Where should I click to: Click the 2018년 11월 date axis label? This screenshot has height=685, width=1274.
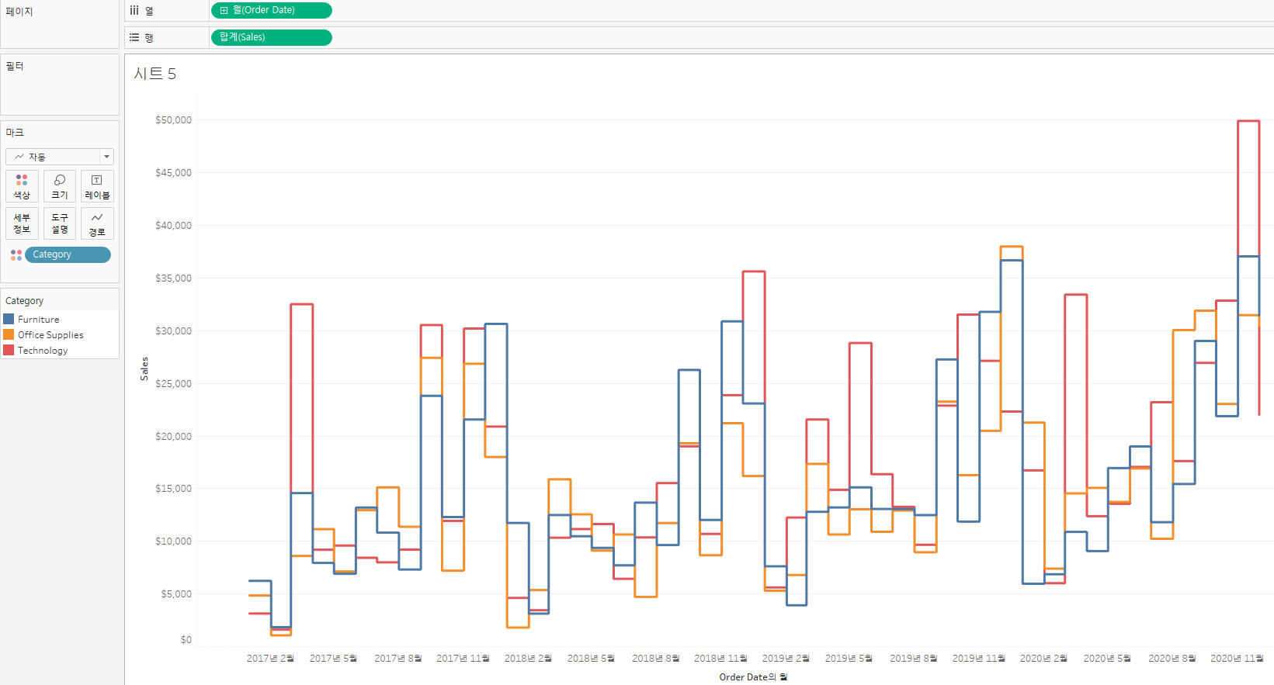coord(720,659)
